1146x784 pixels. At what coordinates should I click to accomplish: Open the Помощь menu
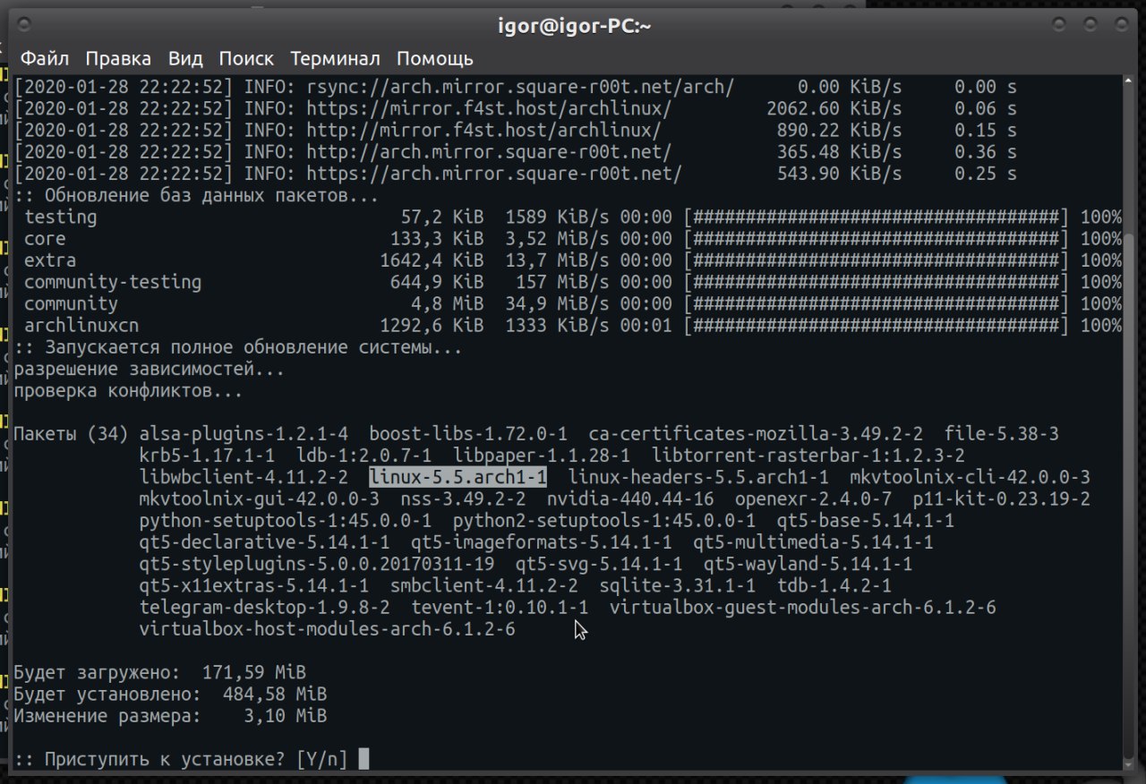434,59
